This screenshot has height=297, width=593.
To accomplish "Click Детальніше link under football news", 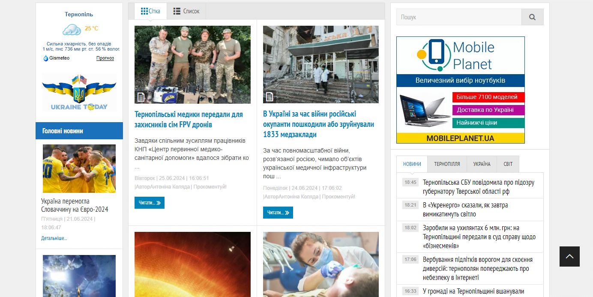I will point(54,238).
